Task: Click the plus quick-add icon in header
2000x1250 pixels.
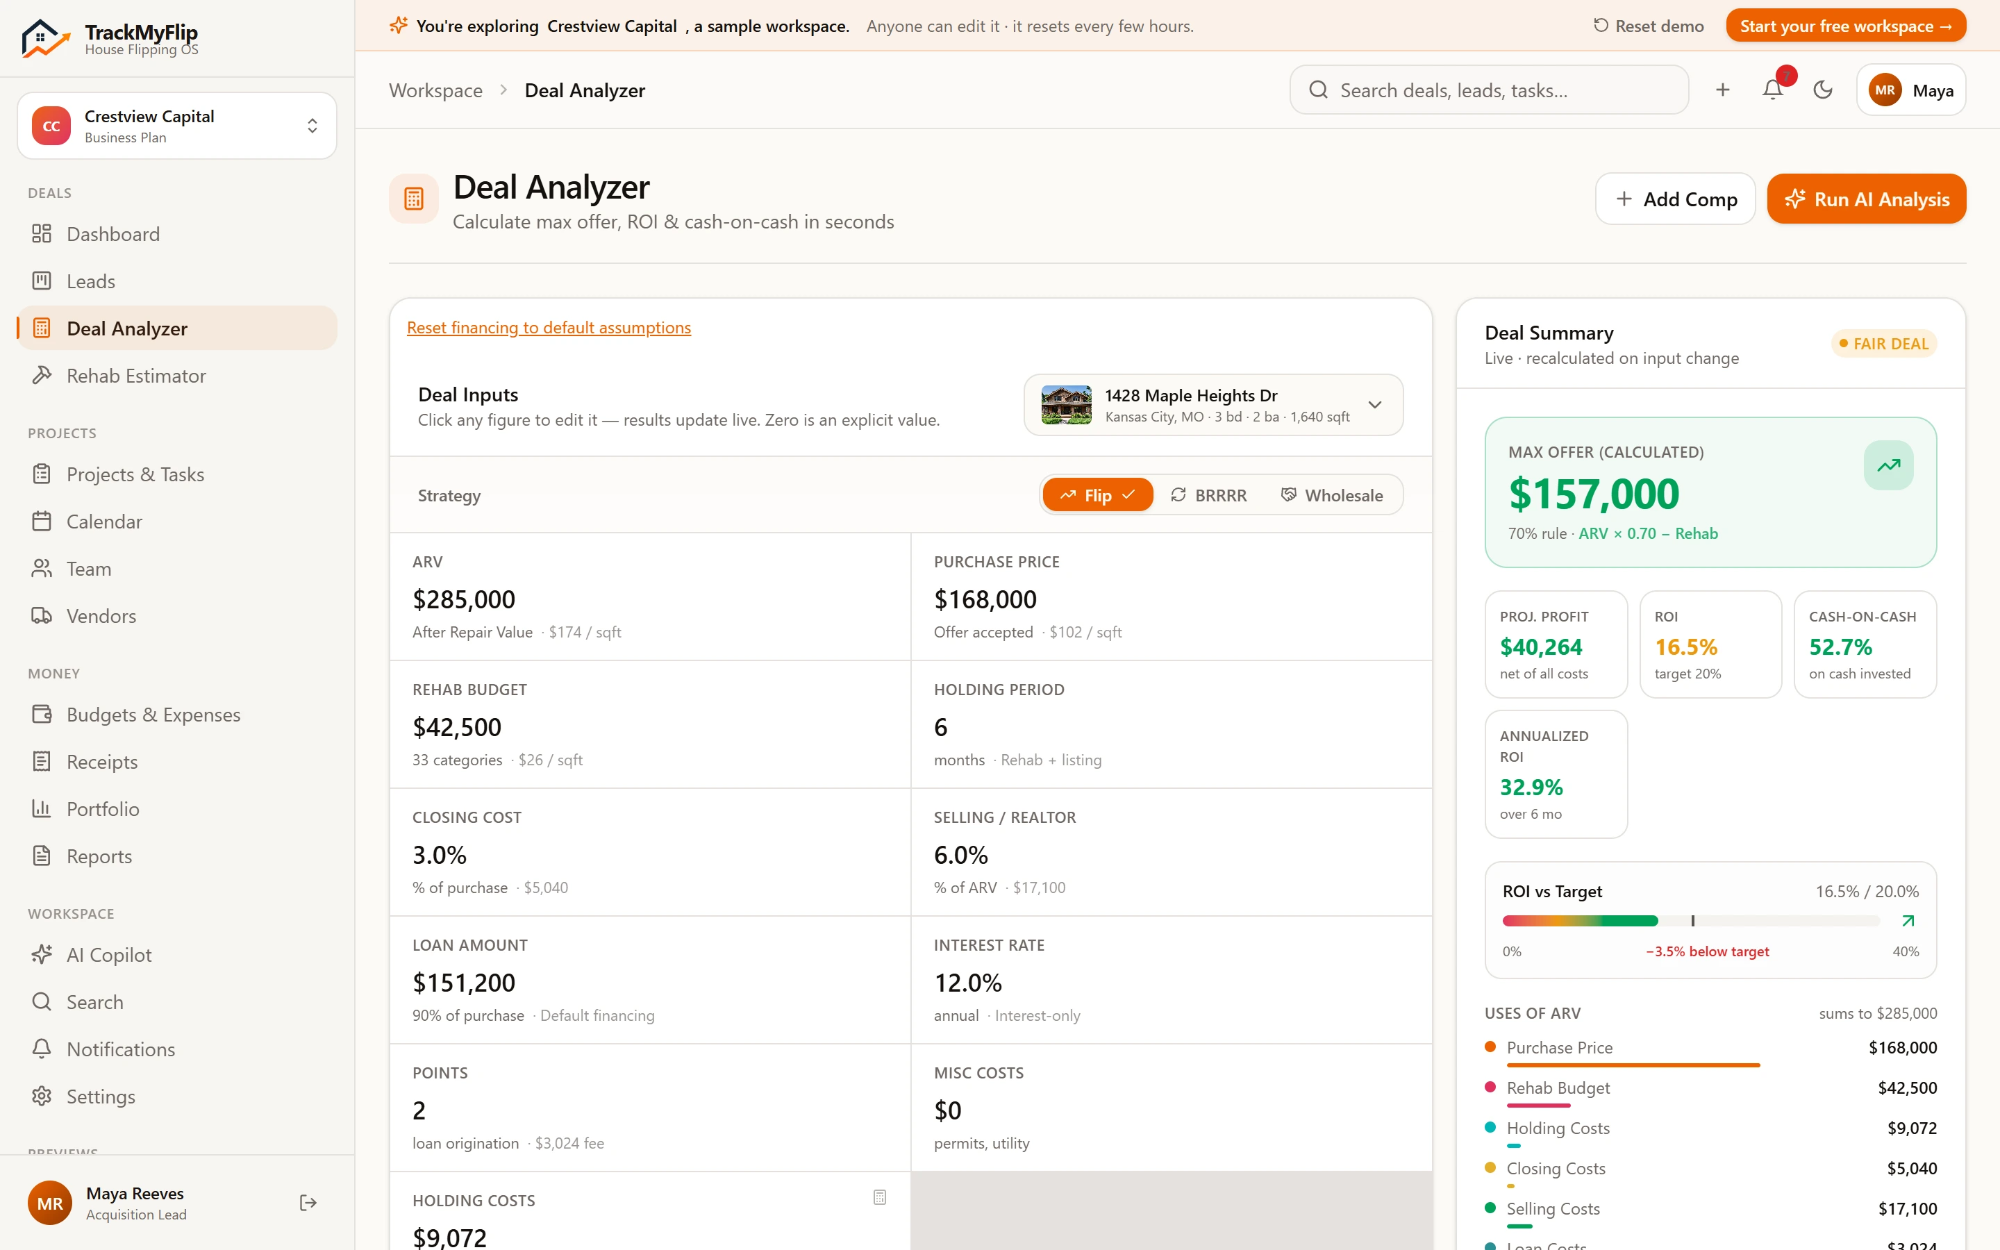Action: point(1722,90)
